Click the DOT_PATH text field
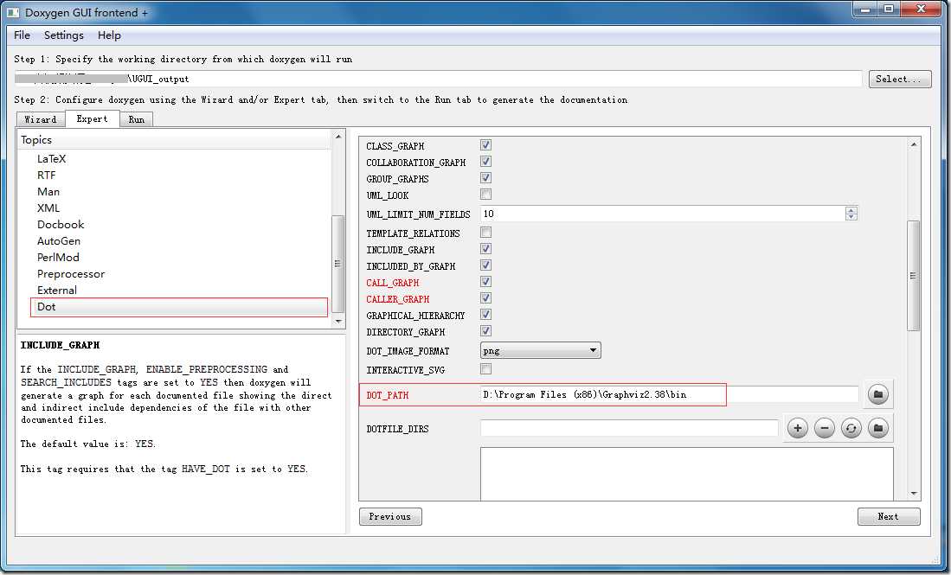 pos(670,394)
